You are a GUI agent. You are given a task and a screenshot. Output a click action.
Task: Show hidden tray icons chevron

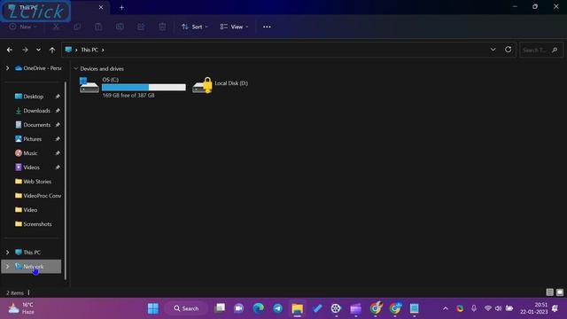point(446,308)
